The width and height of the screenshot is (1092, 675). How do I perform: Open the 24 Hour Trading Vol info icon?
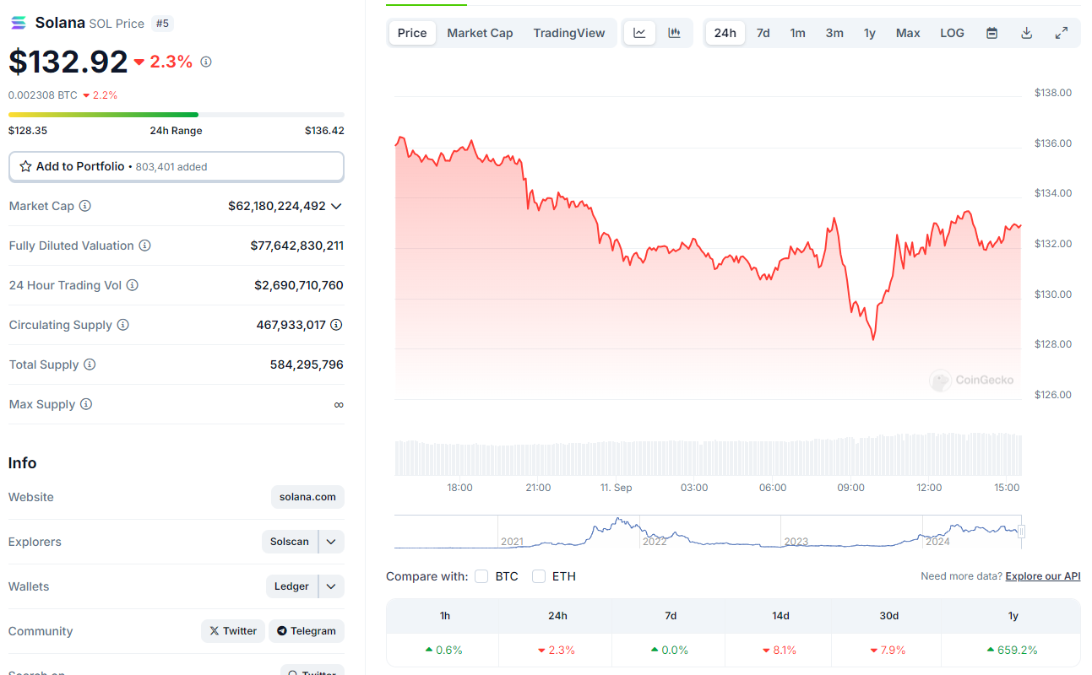point(133,285)
